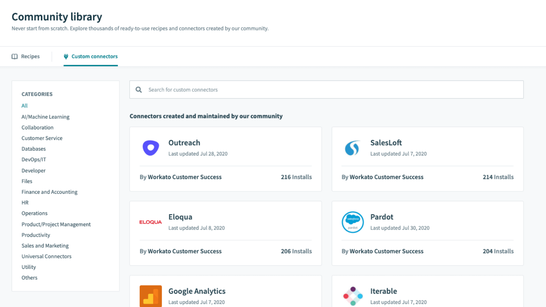The image size is (546, 307).
Task: Open the Universal Connectors category
Action: click(46, 257)
